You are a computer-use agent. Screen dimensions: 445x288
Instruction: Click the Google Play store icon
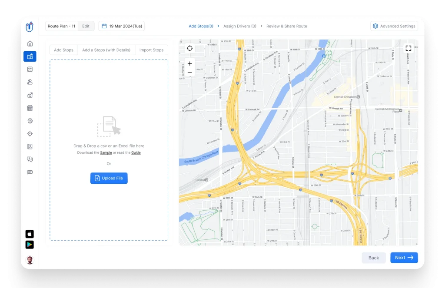coord(30,245)
